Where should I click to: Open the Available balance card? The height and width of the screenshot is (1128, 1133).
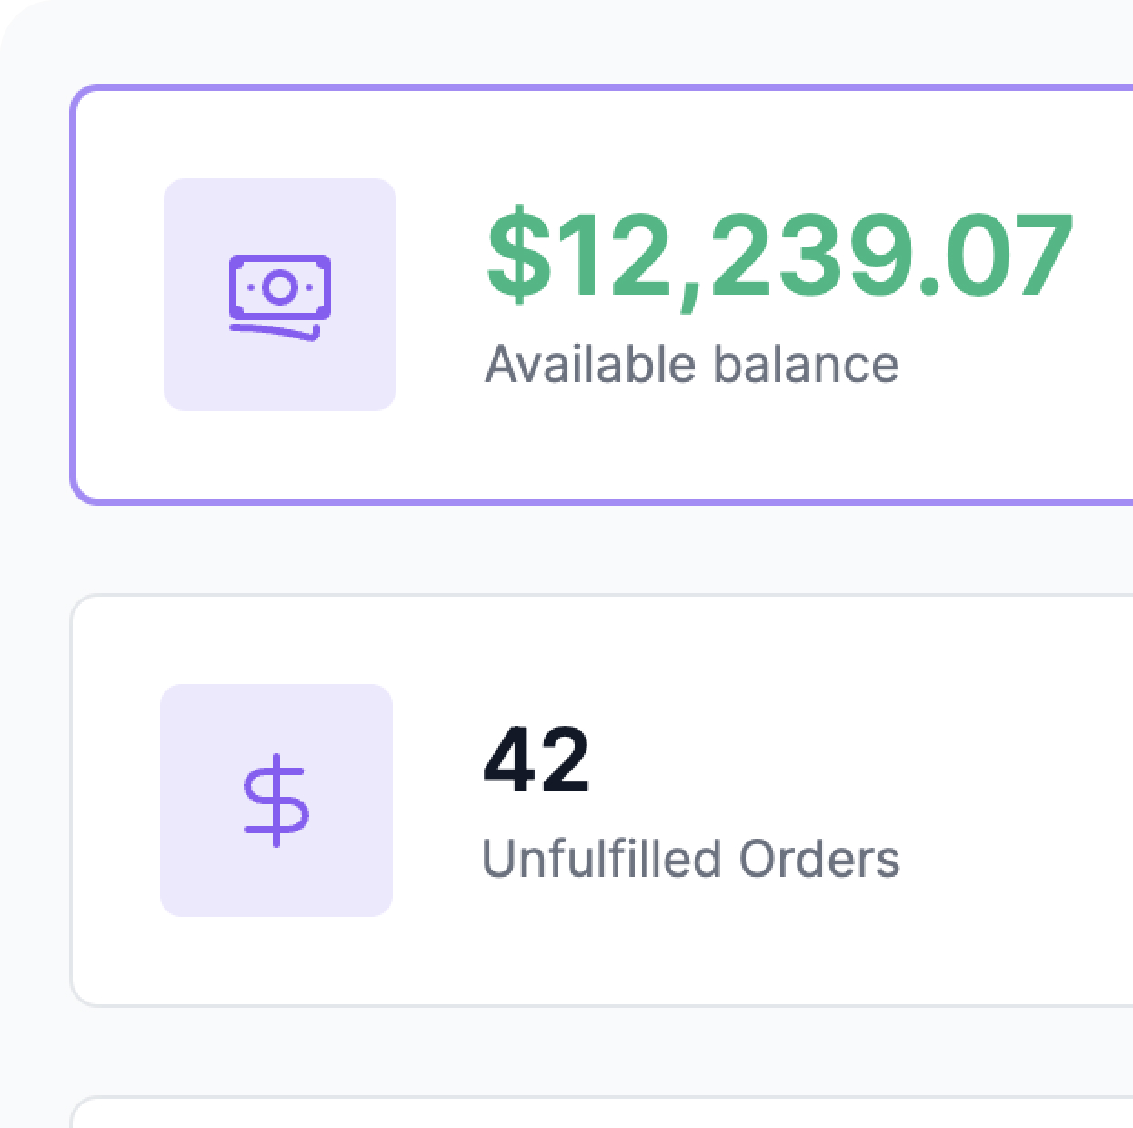pyautogui.click(x=602, y=294)
